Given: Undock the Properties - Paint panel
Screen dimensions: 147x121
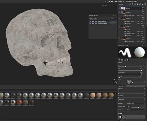Looking at the screenshot, I should [143, 45].
